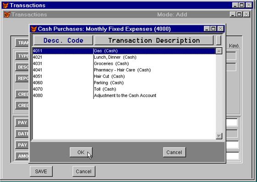Viewport: 257px width, 182px height.
Task: Click OK in Cash Purchases dialog
Action: (x=81, y=152)
